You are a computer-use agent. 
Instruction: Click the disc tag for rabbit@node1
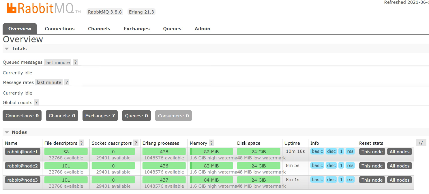click(x=331, y=151)
